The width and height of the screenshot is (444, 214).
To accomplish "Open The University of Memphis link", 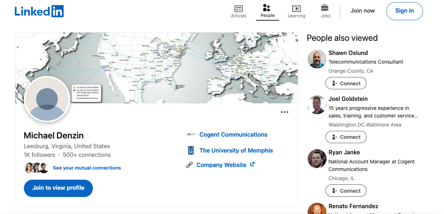I will [x=236, y=150].
